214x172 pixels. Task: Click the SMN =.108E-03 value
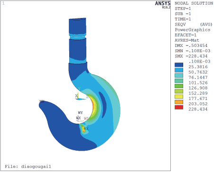point(192,51)
